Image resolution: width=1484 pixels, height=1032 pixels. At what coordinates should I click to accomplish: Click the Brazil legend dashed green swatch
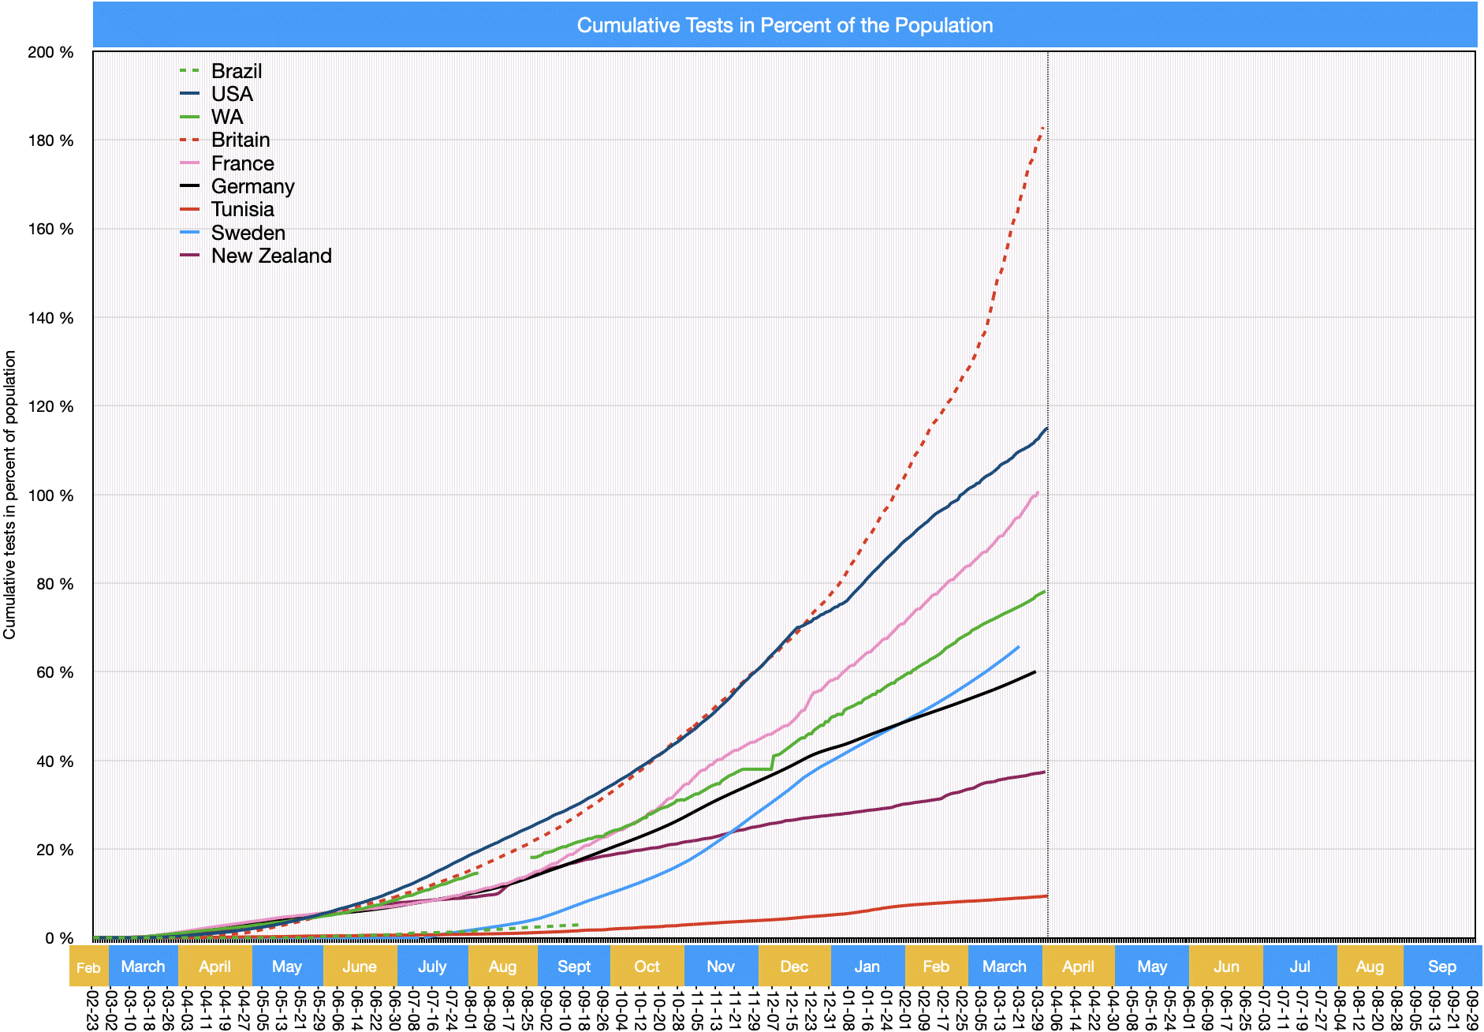pos(190,71)
